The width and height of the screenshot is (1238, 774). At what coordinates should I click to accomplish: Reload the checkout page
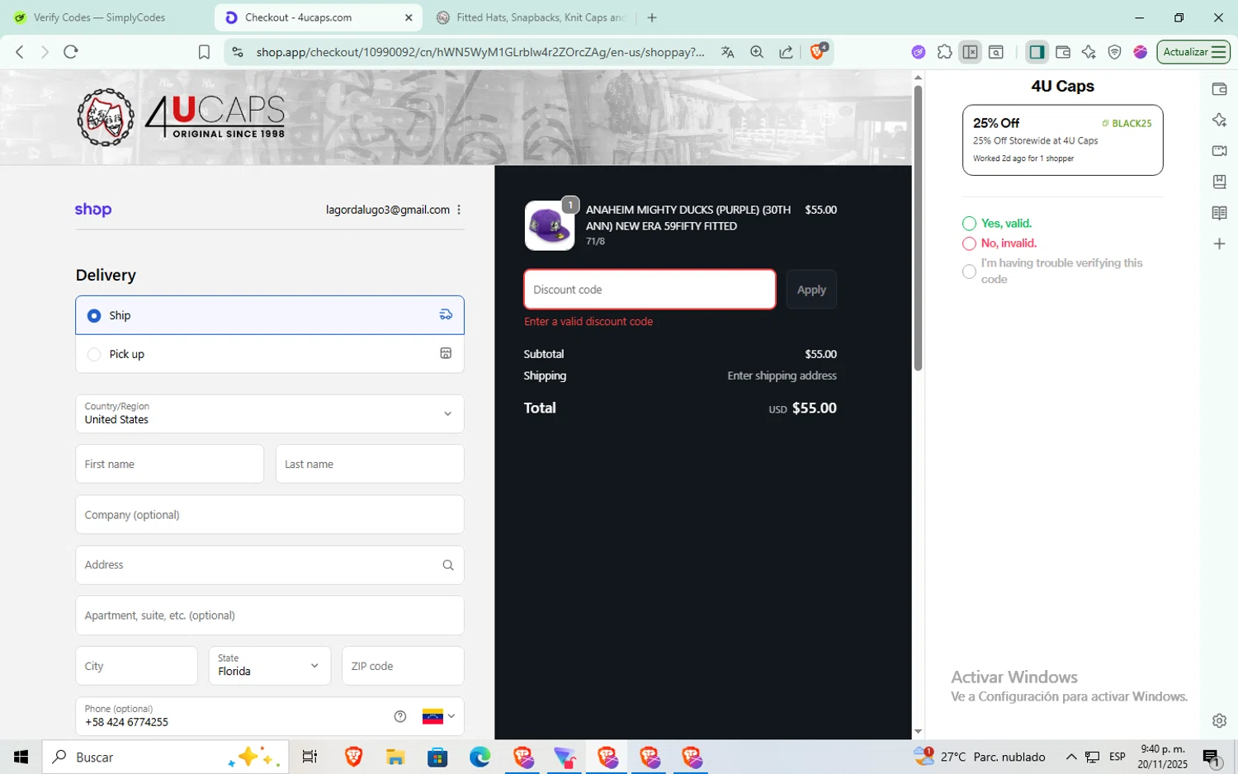pos(71,52)
